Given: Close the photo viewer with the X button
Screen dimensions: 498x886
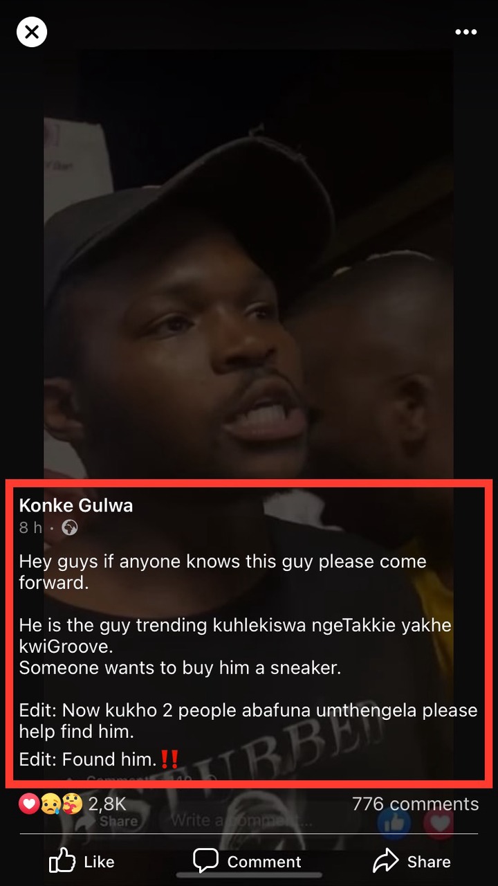Looking at the screenshot, I should (32, 33).
